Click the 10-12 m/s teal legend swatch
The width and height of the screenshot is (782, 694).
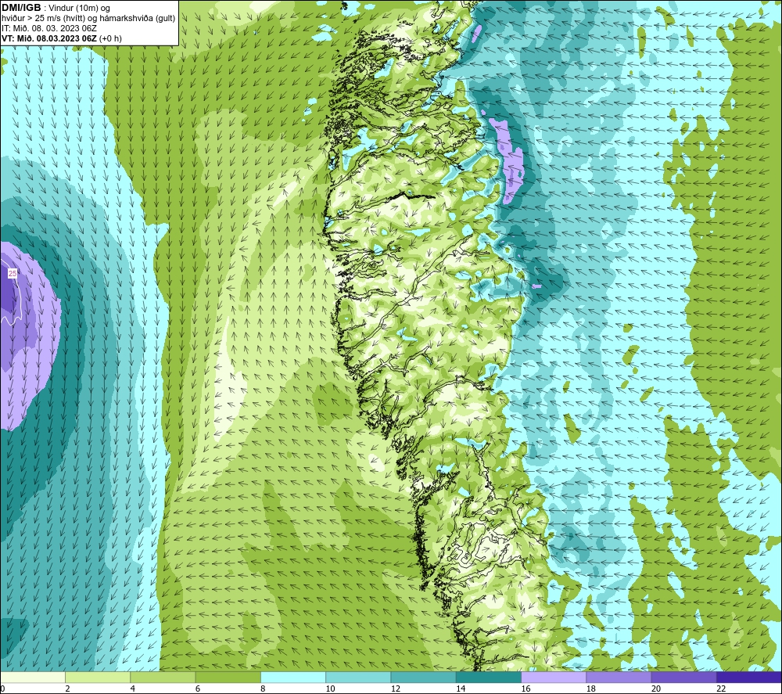point(358,677)
